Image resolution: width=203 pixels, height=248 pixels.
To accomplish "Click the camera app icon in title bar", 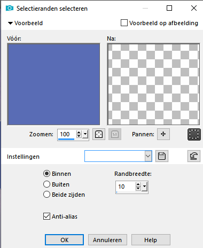I will coord(10,8).
